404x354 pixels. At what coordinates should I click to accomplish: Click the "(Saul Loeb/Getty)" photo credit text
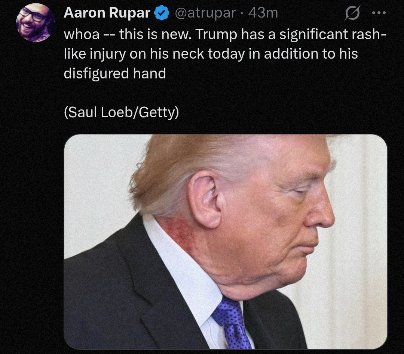click(x=121, y=112)
